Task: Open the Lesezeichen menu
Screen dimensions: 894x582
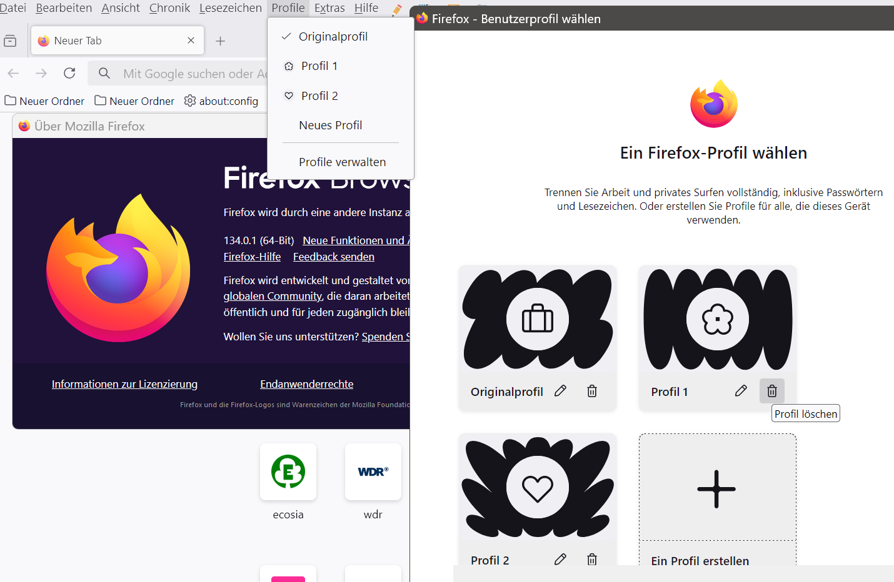Action: click(231, 7)
